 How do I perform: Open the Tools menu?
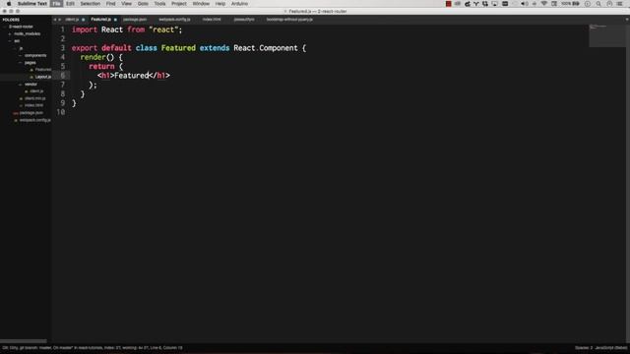pyautogui.click(x=159, y=4)
